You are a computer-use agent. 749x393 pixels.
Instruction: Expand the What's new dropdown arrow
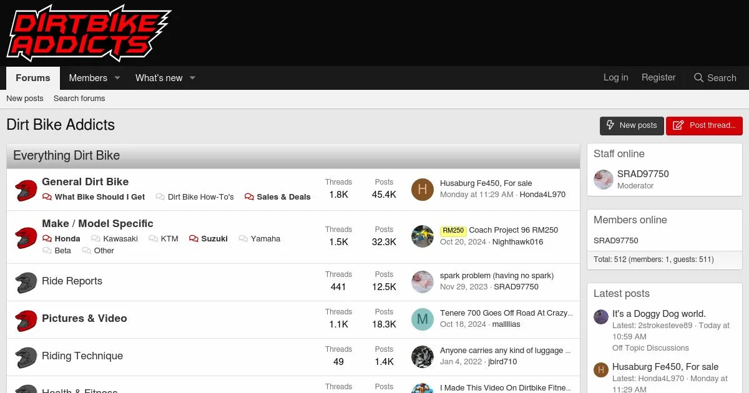192,78
